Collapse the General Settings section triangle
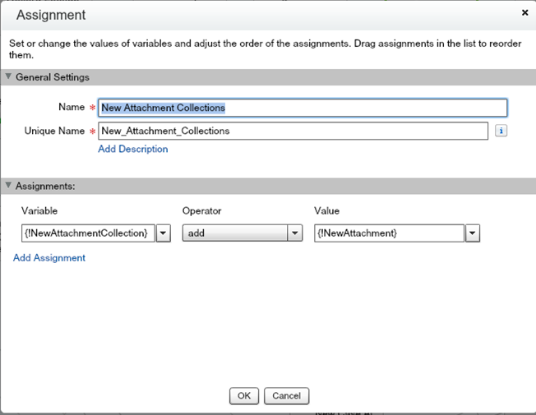This screenshot has height=415, width=536. point(8,77)
